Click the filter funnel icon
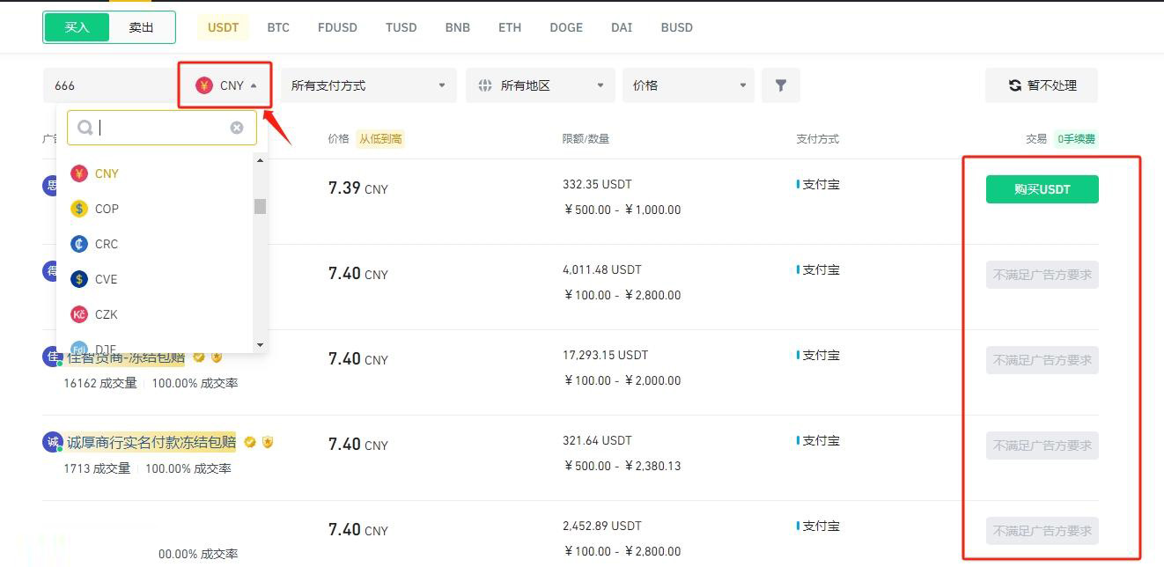Image resolution: width=1164 pixels, height=567 pixels. click(780, 85)
